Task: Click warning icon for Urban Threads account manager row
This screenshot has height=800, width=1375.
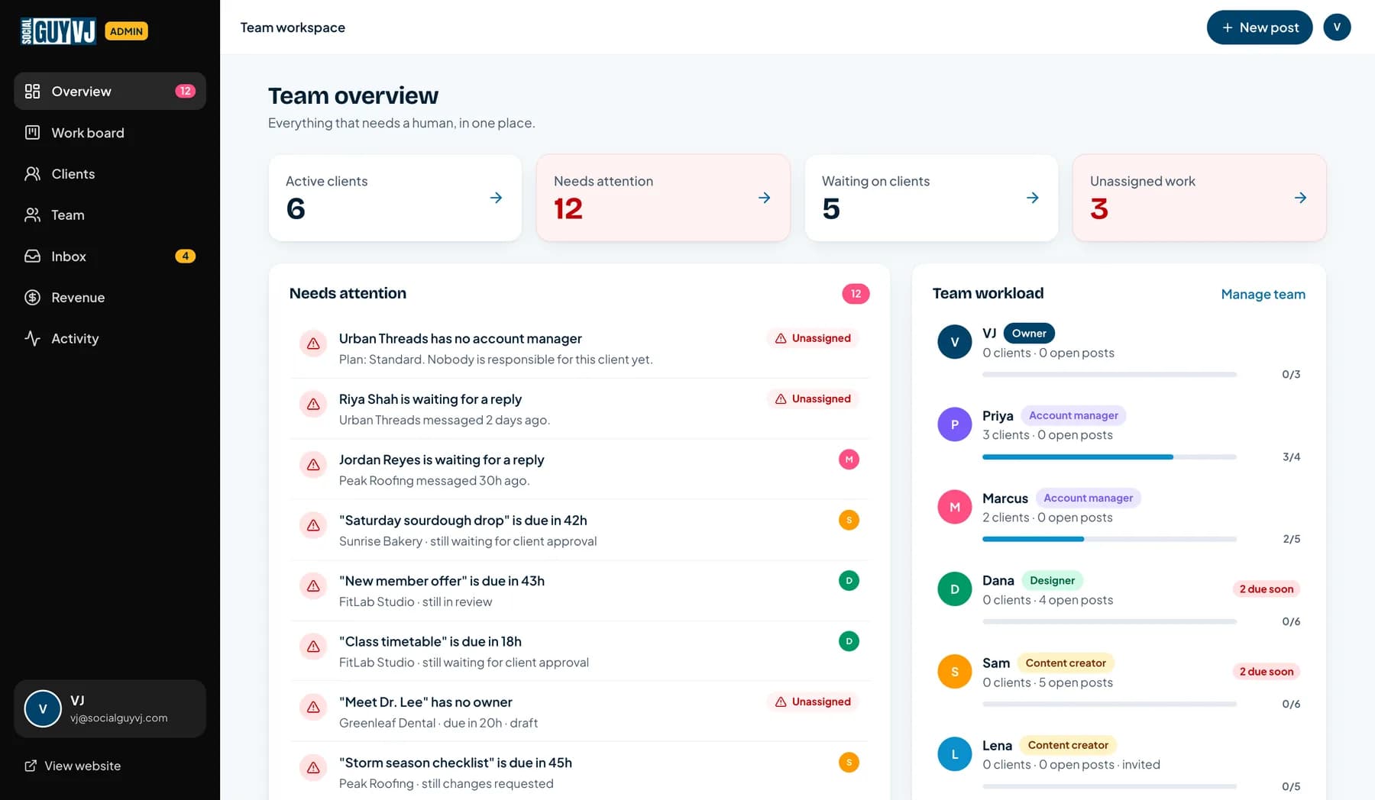Action: (313, 344)
